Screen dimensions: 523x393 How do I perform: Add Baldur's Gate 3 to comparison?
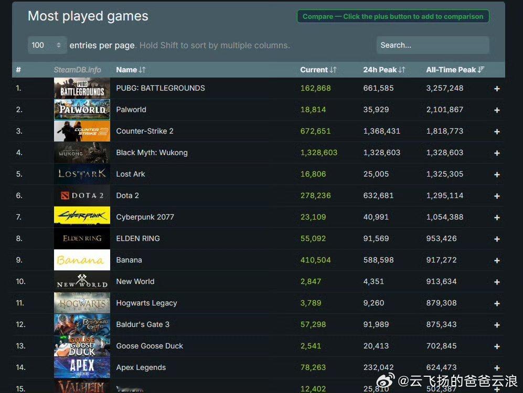pos(497,325)
